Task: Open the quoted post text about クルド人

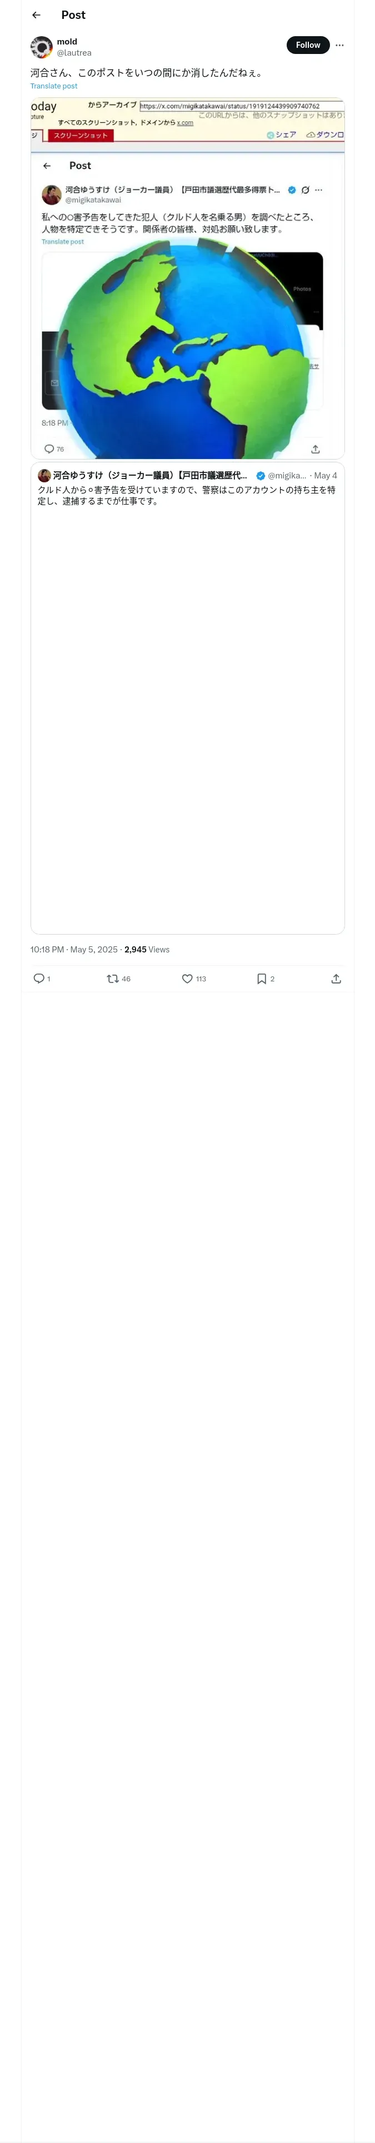Action: click(186, 496)
